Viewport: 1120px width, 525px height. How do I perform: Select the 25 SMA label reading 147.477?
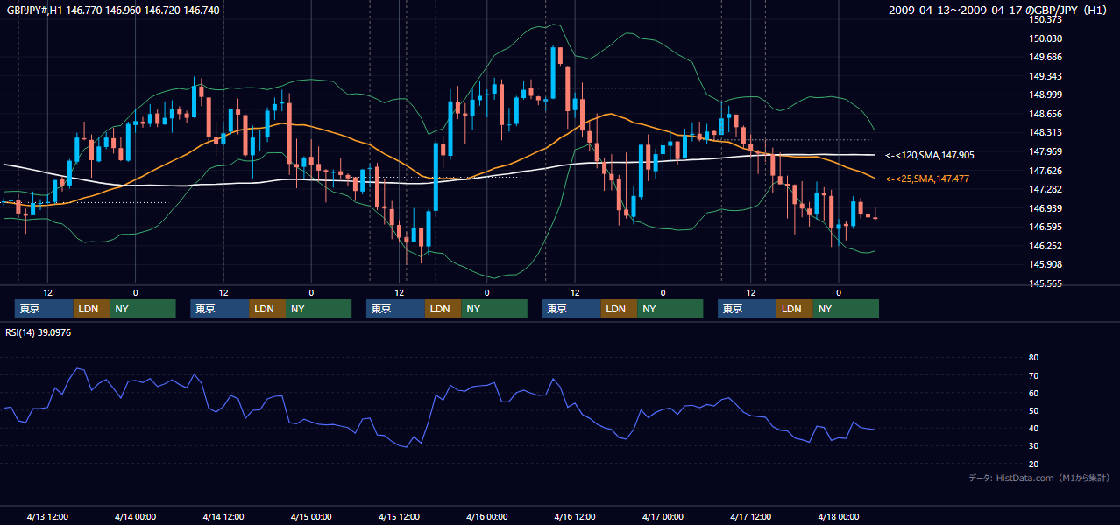pyautogui.click(x=927, y=178)
